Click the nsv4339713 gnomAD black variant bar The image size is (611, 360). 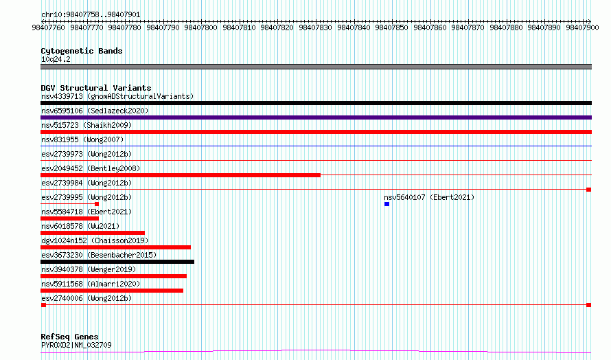point(316,103)
